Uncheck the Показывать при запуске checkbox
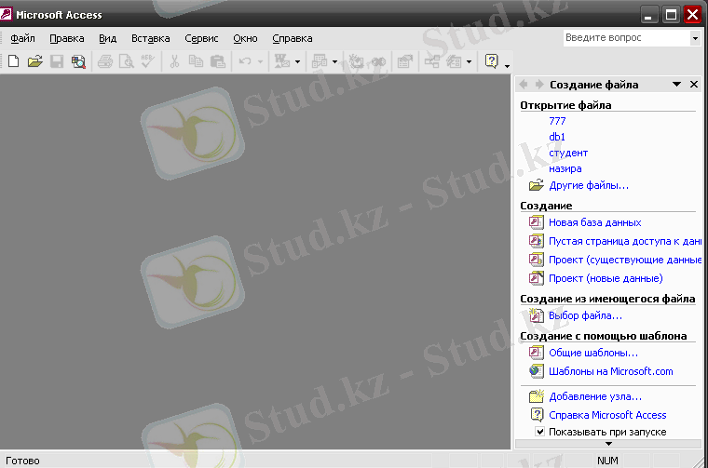Viewport: 708px width, 468px height. pos(539,432)
